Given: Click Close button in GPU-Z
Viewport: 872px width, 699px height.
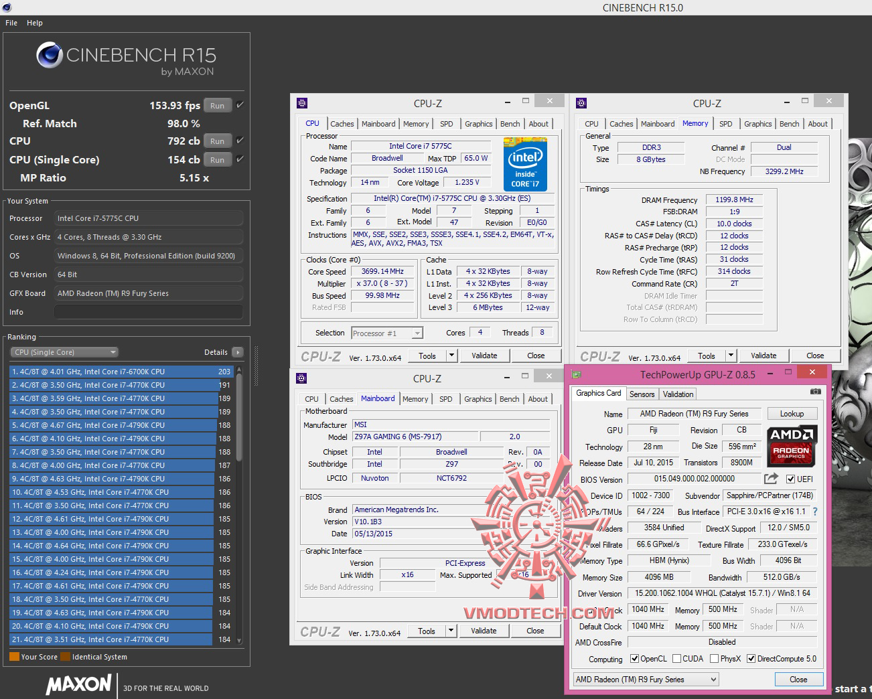Looking at the screenshot, I should [798, 679].
